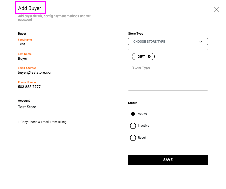Click Copy Phone & Email From Billing
Screen dimensions: 226x189
(x=42, y=122)
